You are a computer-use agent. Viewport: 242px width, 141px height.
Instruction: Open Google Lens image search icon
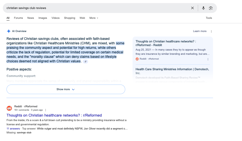point(211,8)
